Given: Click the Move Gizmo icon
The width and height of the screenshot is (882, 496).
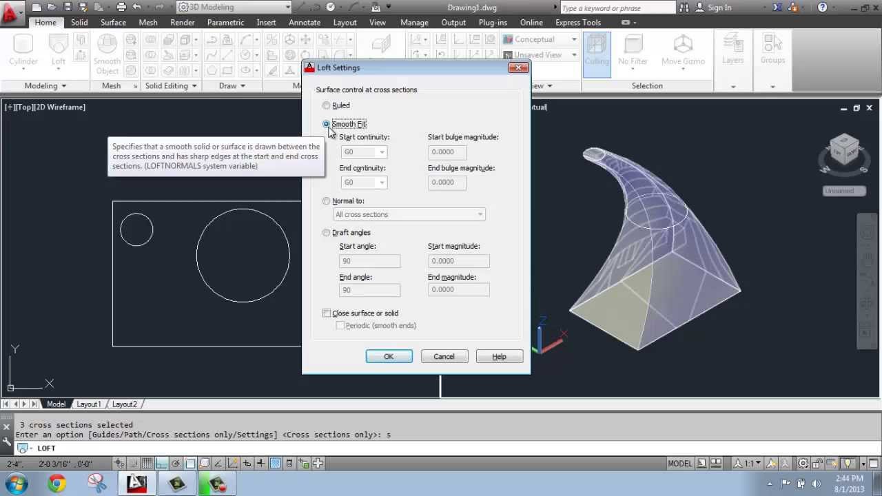Looking at the screenshot, I should click(x=683, y=50).
